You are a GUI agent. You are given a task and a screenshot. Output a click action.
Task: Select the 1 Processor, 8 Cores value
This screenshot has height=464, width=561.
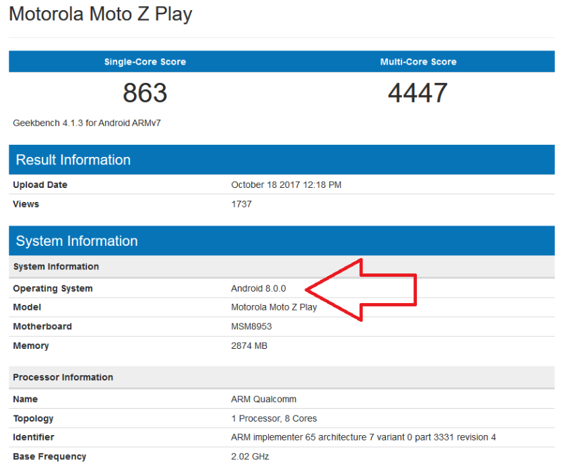pos(274,418)
